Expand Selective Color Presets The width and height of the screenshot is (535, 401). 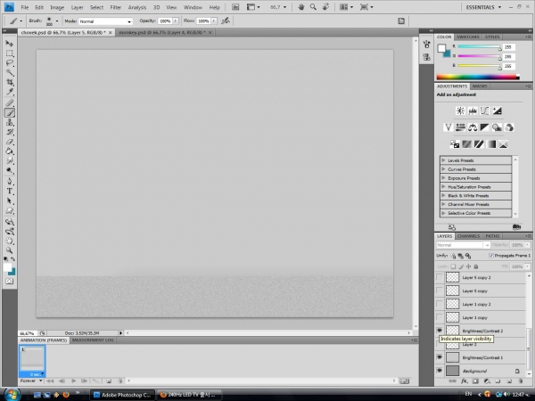point(443,213)
